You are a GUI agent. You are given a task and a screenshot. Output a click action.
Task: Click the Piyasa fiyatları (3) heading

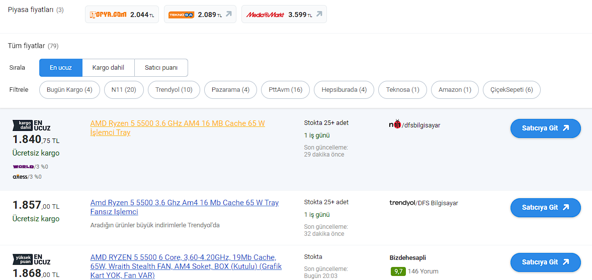(x=36, y=10)
